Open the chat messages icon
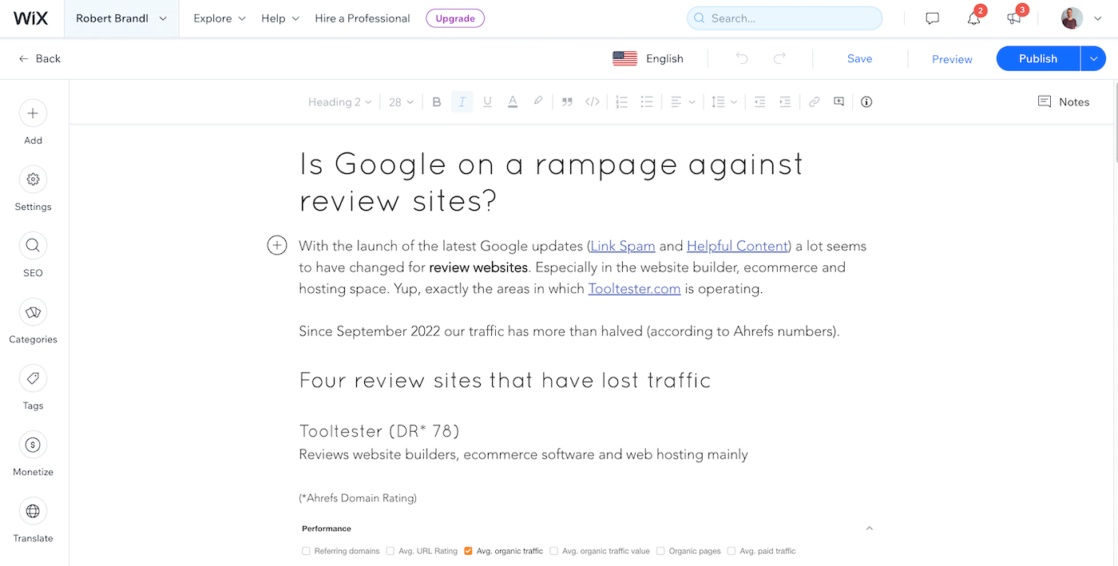 point(932,18)
